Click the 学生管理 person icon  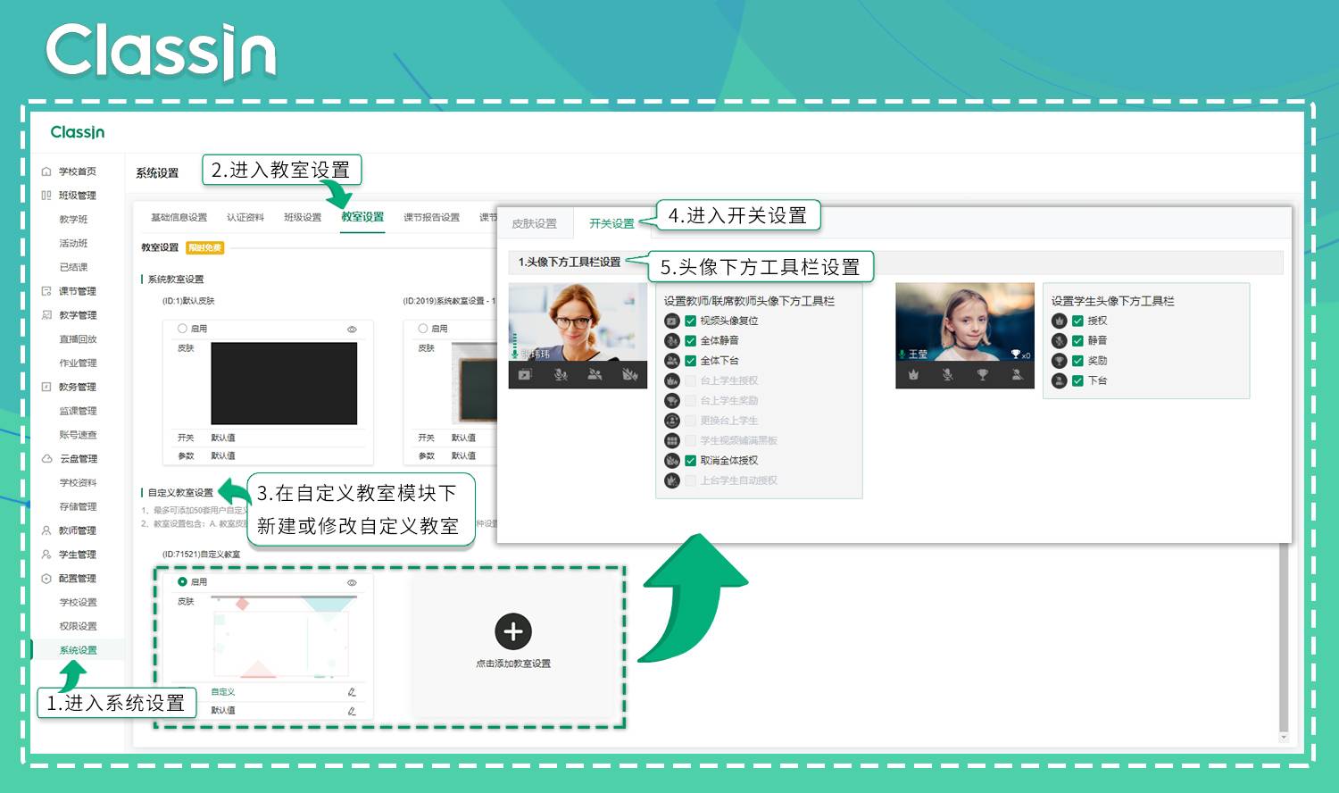pos(46,555)
